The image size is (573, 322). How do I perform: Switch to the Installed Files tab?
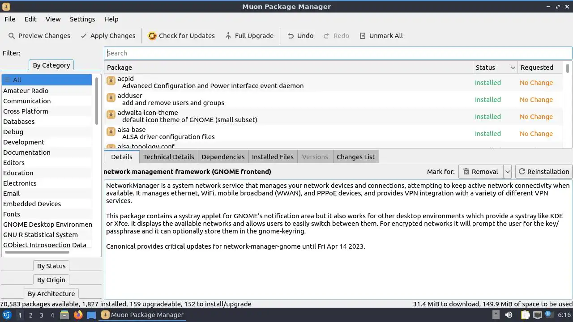273,157
